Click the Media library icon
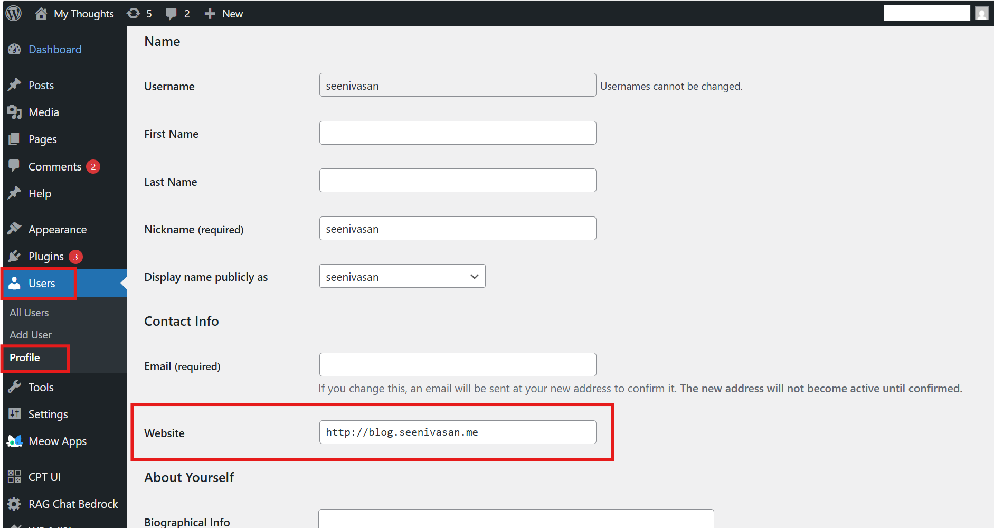The image size is (994, 528). pyautogui.click(x=14, y=112)
